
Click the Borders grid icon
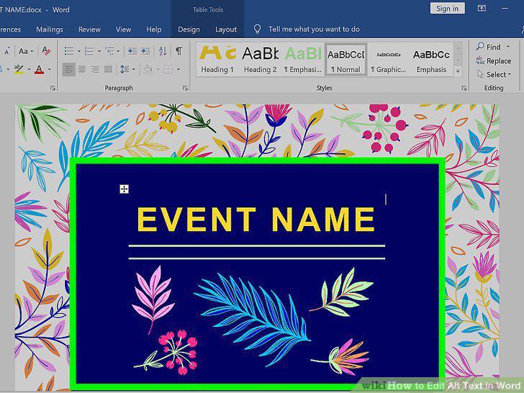click(168, 70)
